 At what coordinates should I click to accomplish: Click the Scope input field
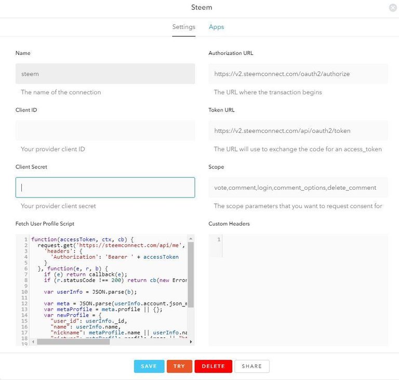[x=298, y=188]
